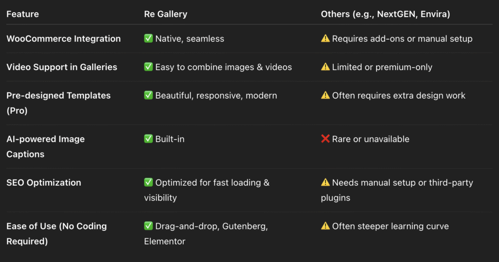Click the AI-powered Image Captions label
499x262 pixels.
point(45,146)
